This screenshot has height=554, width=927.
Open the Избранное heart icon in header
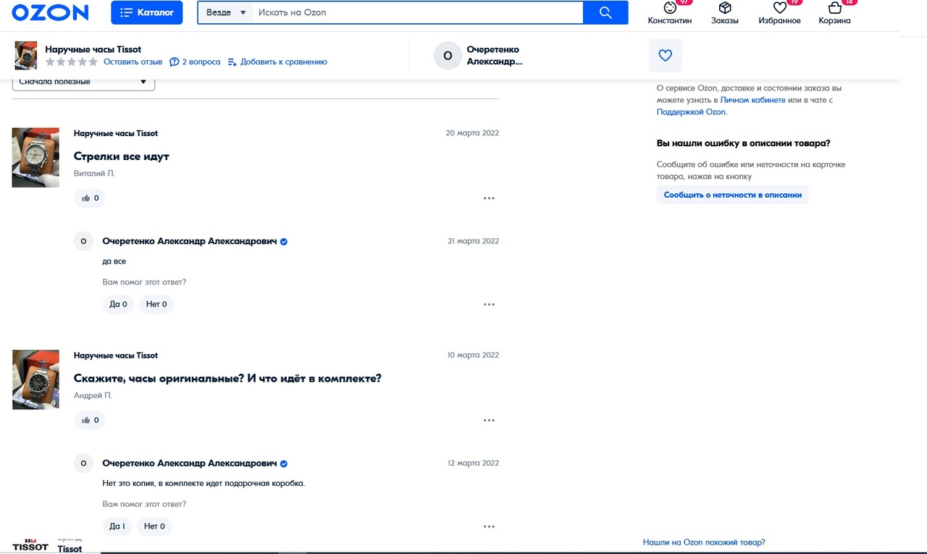coord(780,7)
